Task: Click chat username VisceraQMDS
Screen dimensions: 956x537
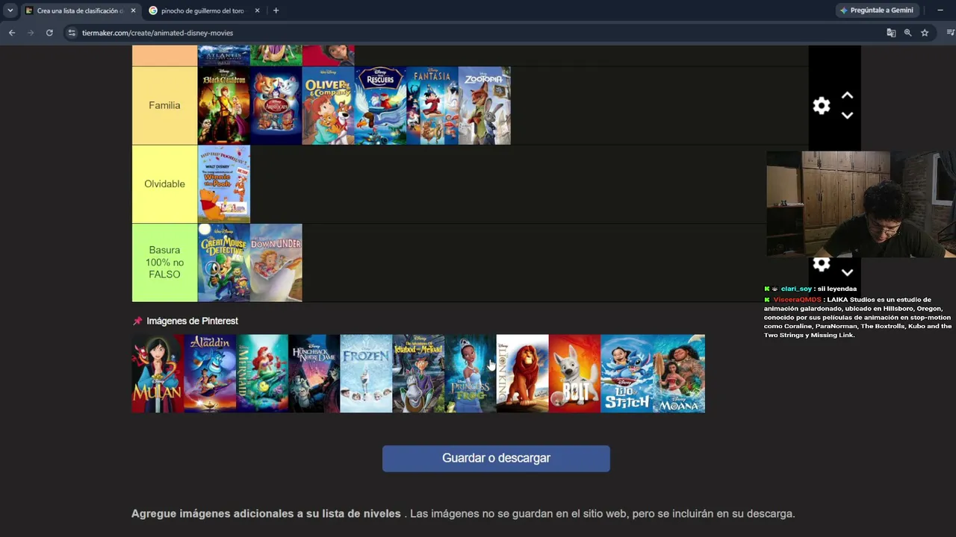Action: pyautogui.click(x=797, y=300)
